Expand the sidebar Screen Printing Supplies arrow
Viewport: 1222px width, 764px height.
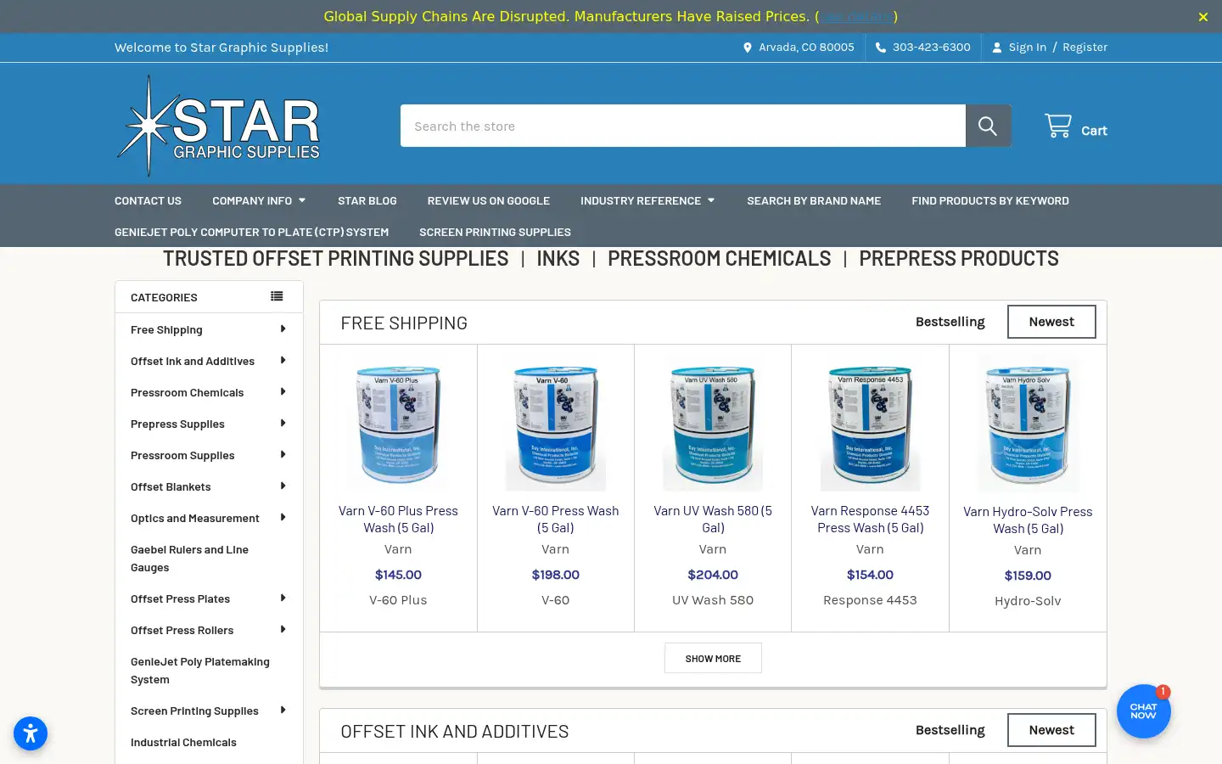point(283,711)
